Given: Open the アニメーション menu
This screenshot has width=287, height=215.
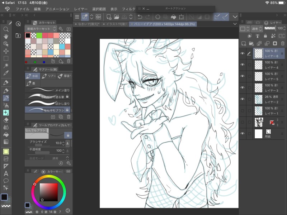Looking at the screenshot, I should click(x=57, y=9).
